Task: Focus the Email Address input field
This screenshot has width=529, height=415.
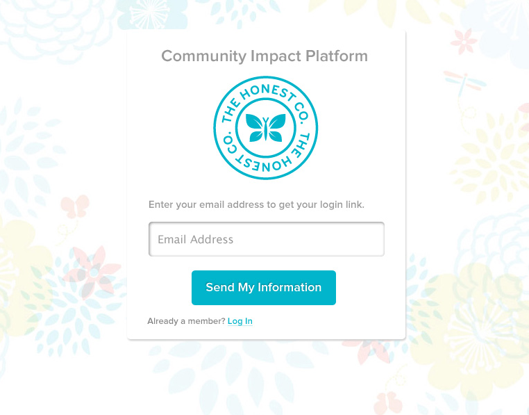Action: click(x=266, y=239)
